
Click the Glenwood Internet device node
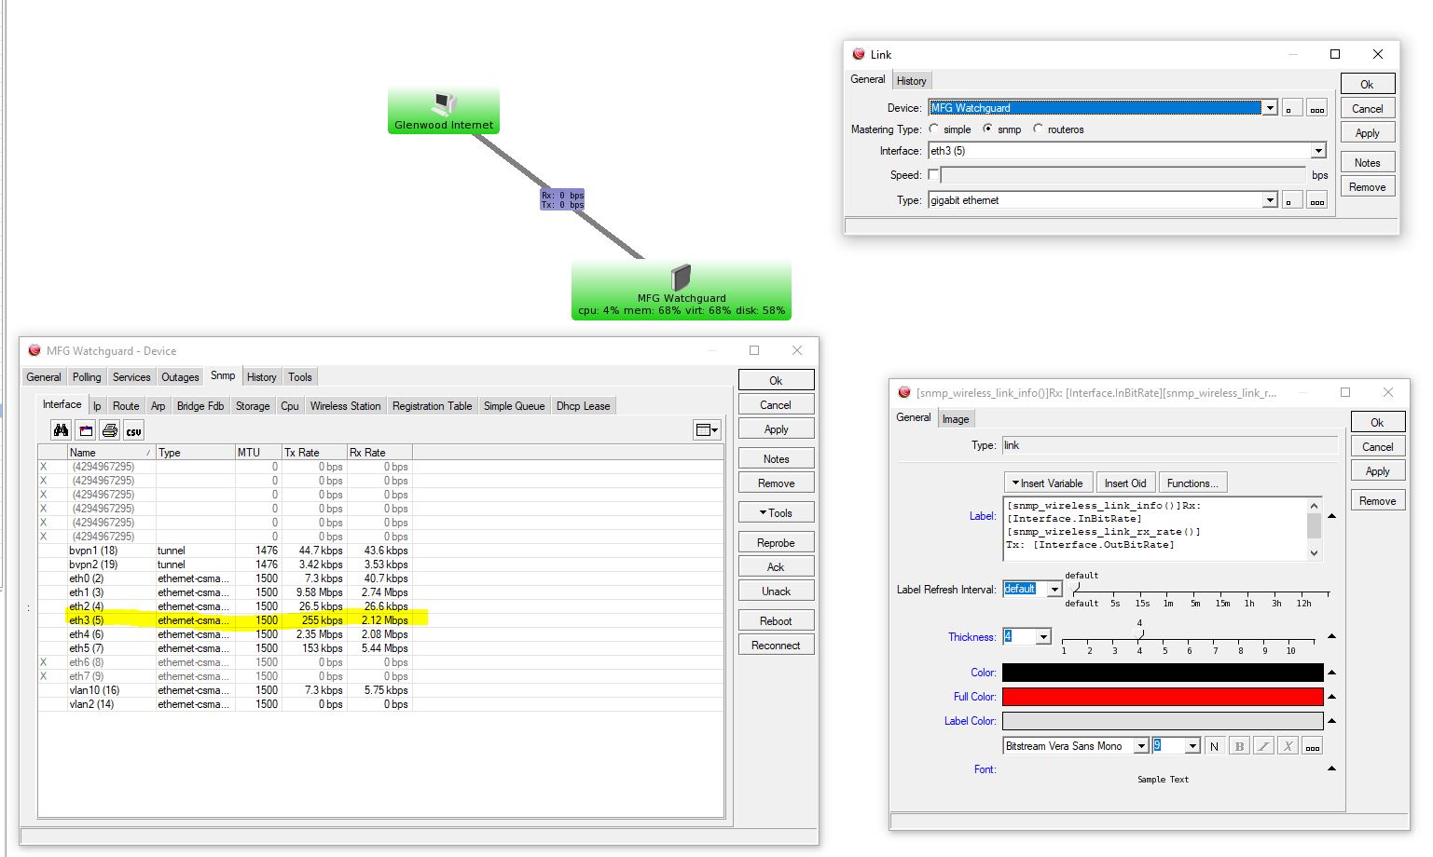(444, 111)
